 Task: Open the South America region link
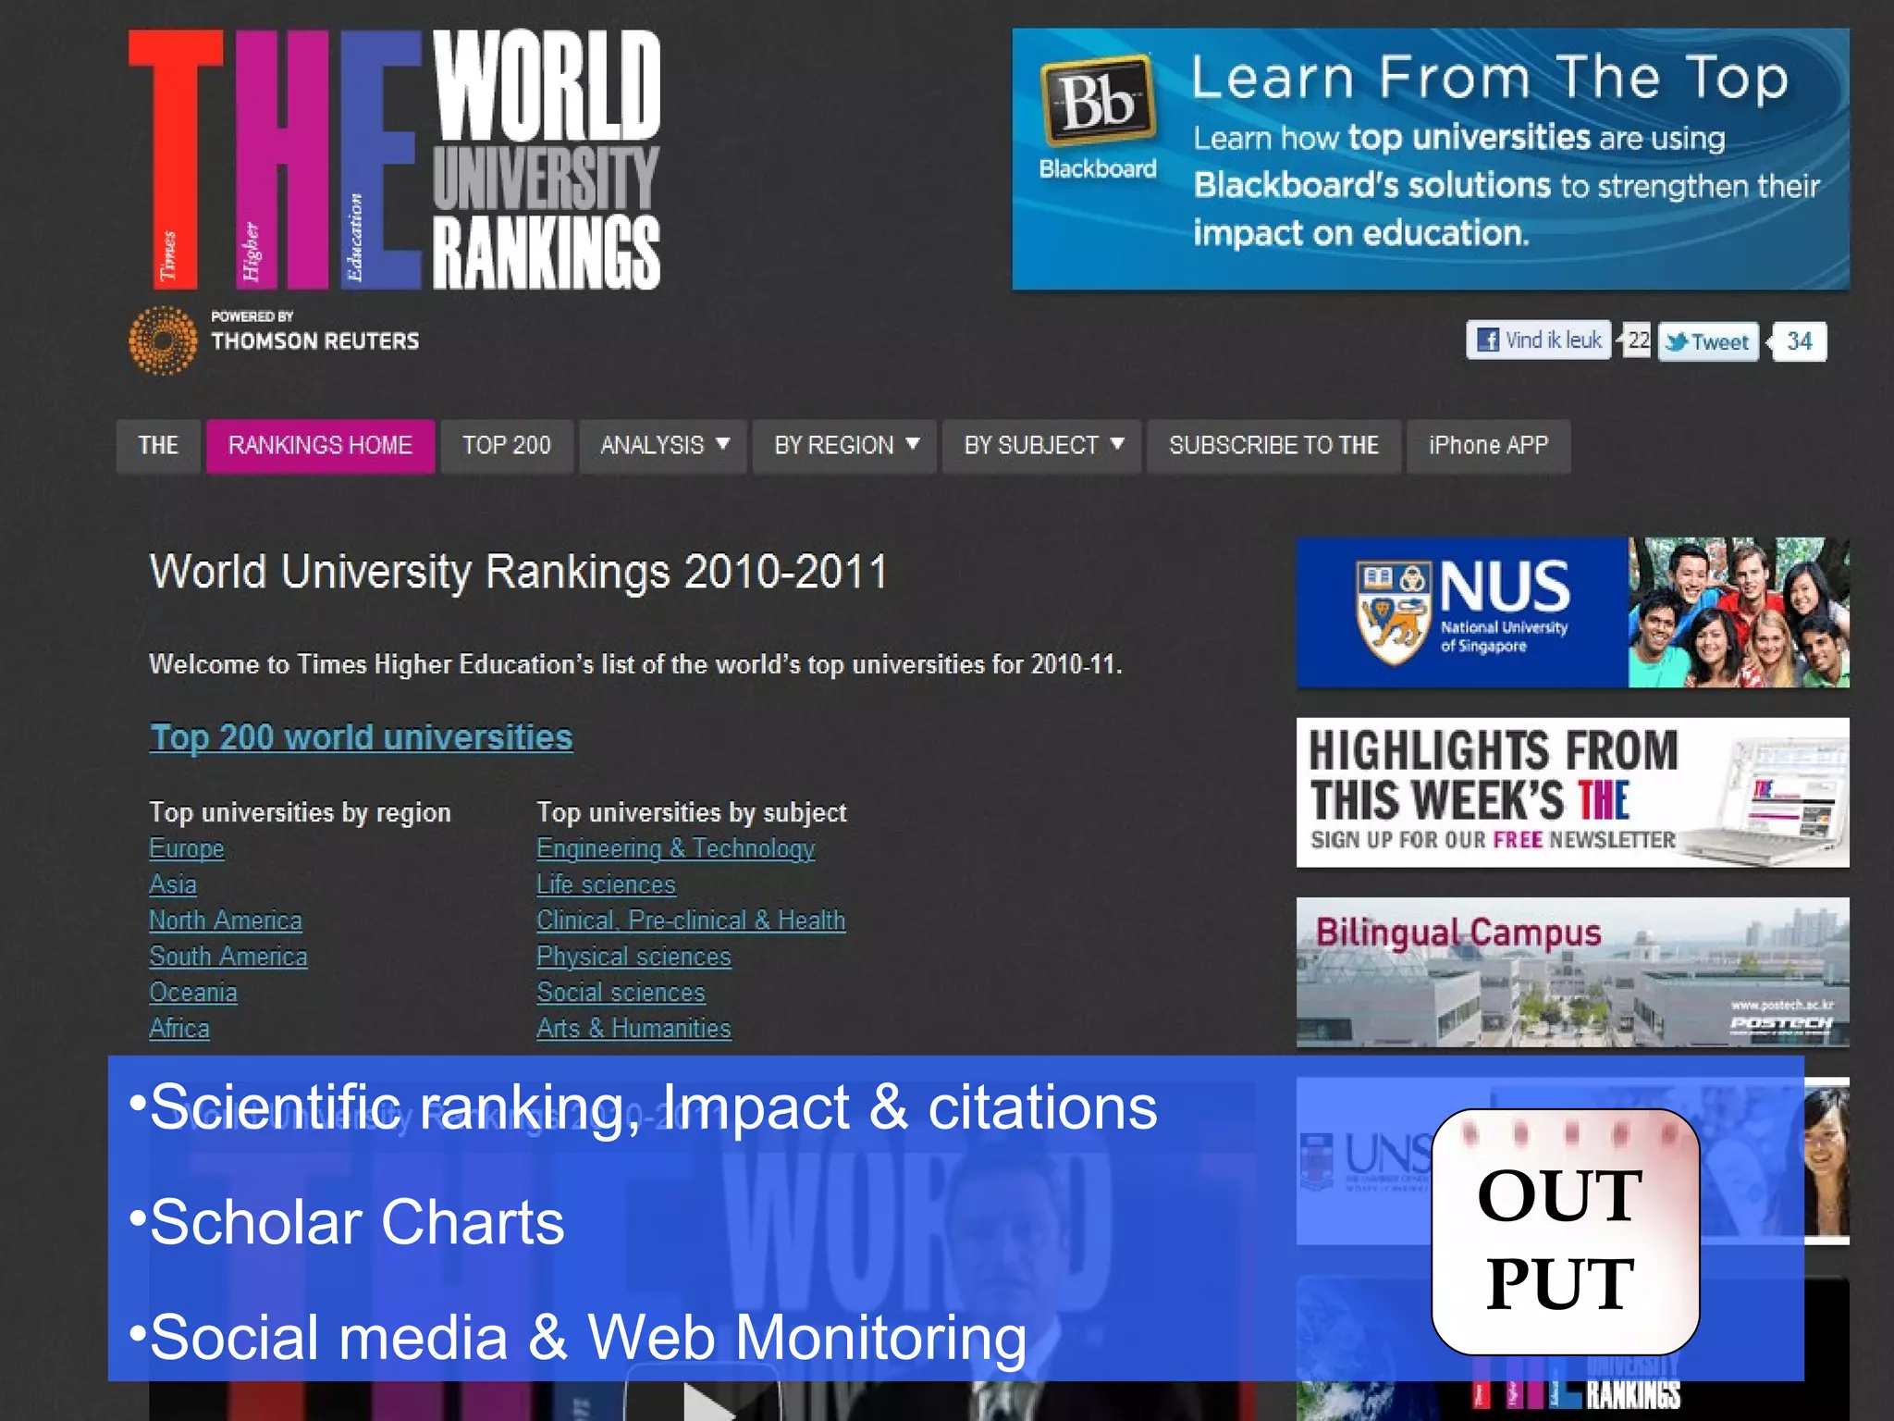click(228, 957)
